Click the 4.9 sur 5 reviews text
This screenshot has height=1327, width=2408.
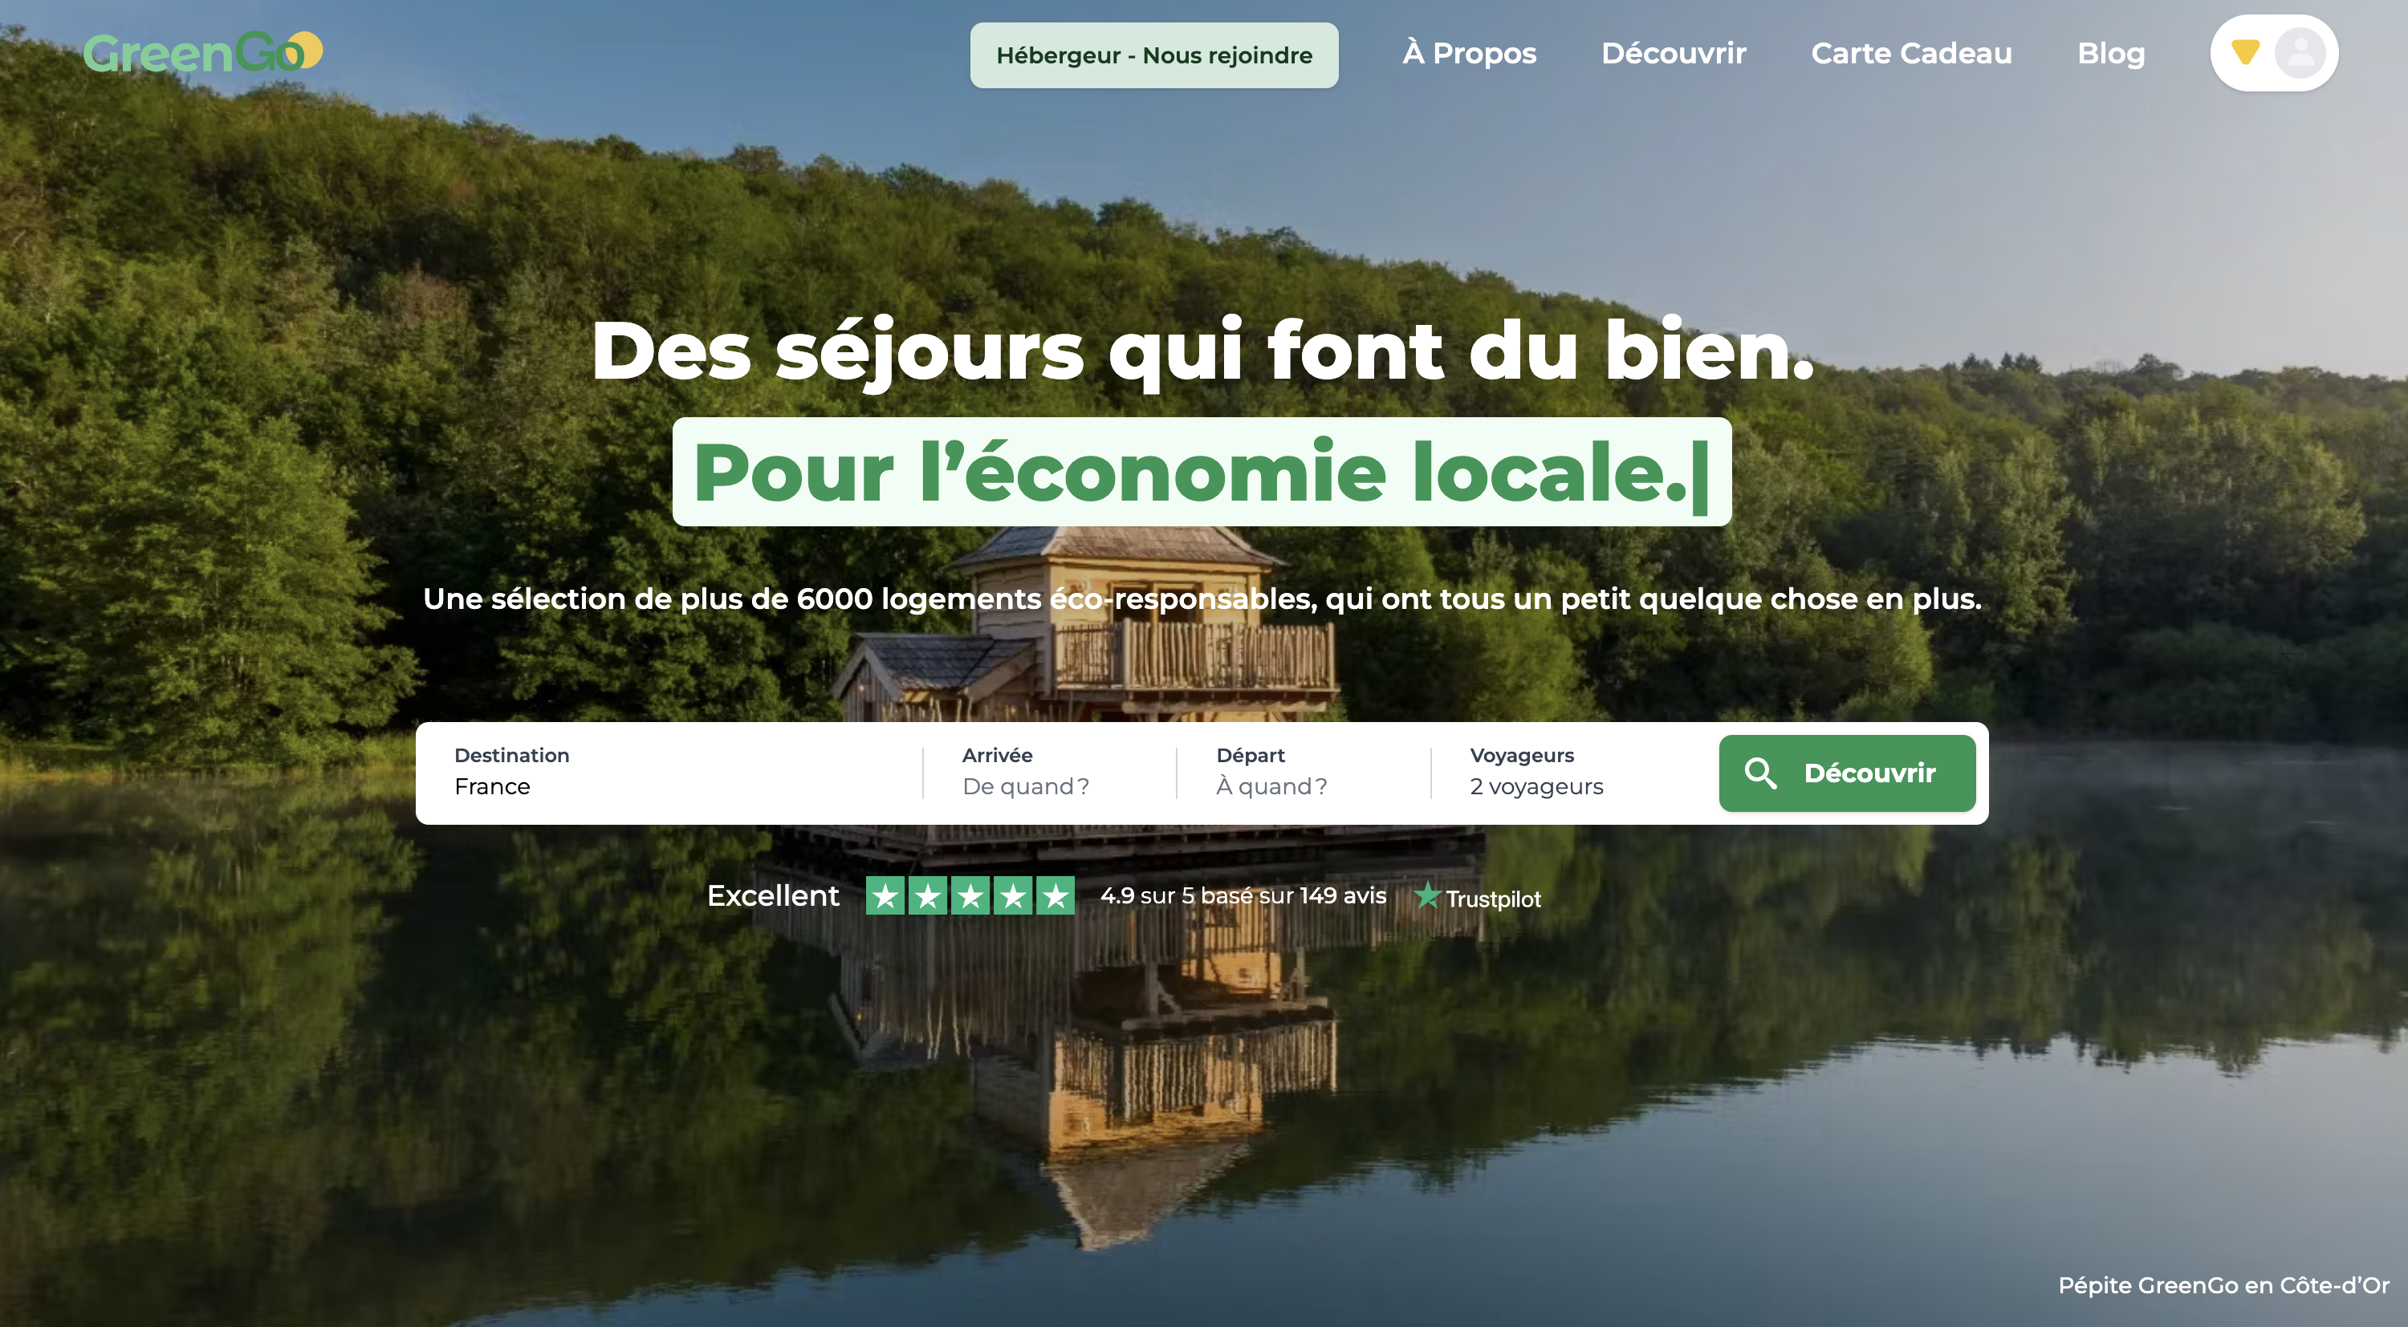click(x=1243, y=895)
